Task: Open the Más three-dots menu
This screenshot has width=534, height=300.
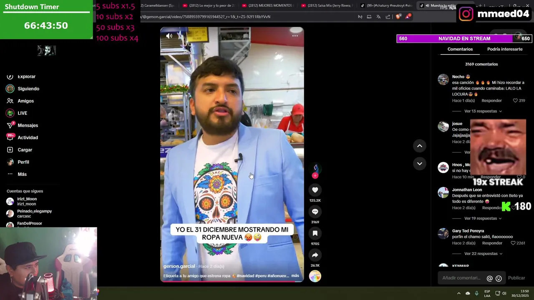Action: [x=10, y=174]
